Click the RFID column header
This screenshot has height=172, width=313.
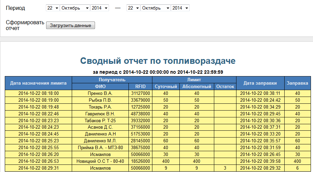pos(140,86)
